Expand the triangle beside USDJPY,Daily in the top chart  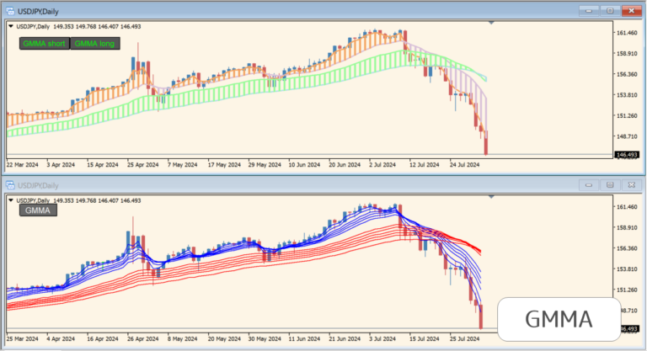tap(11, 26)
